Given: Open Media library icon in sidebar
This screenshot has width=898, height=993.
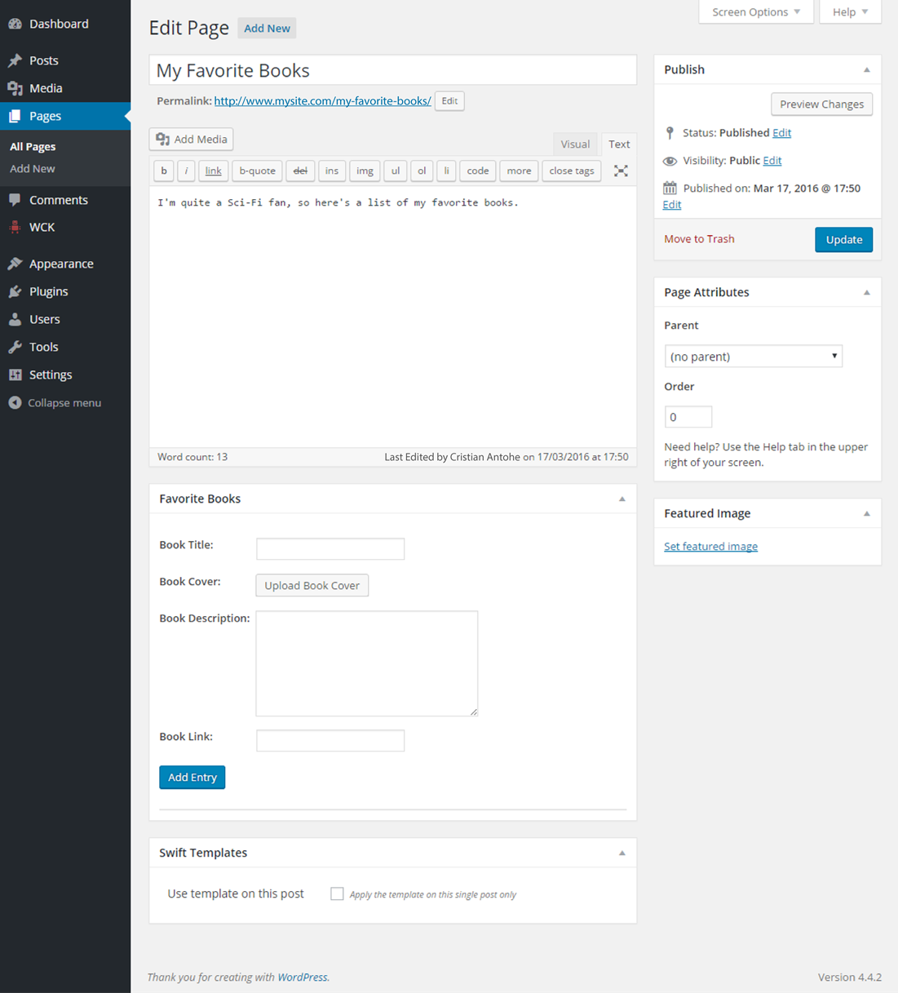Looking at the screenshot, I should (15, 88).
